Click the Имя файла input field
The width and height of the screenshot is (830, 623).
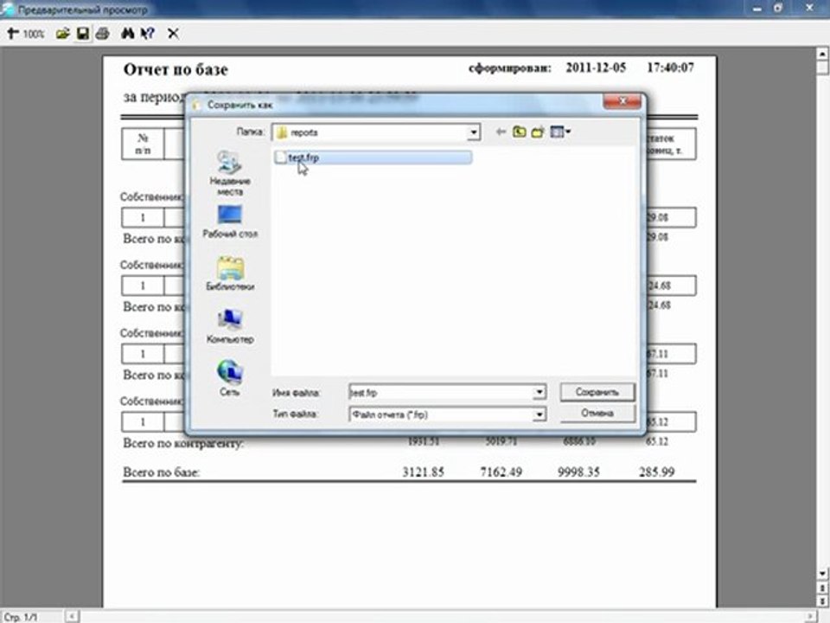tap(441, 393)
